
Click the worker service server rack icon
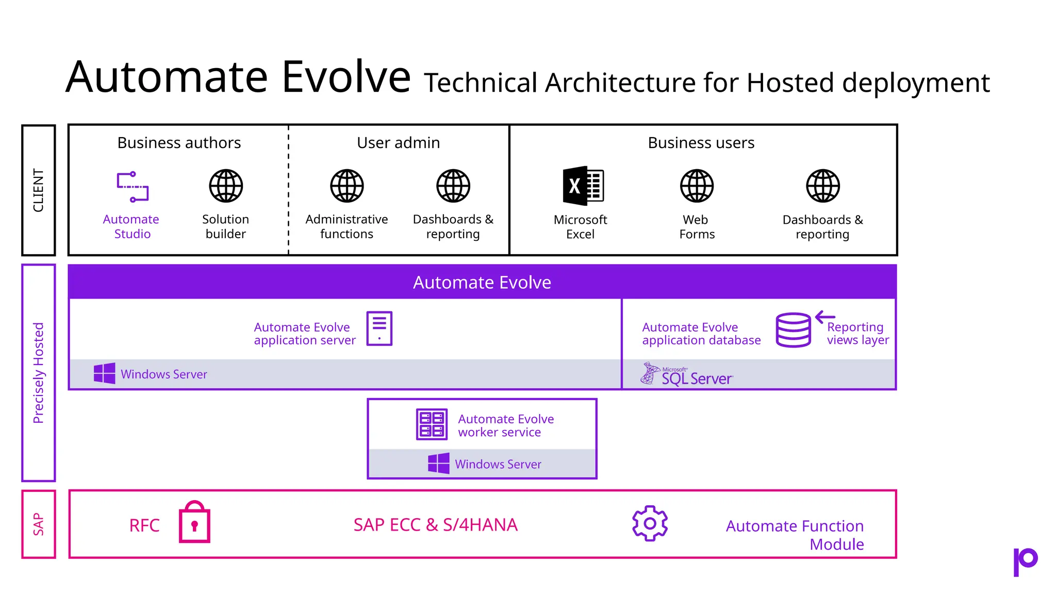click(x=432, y=424)
